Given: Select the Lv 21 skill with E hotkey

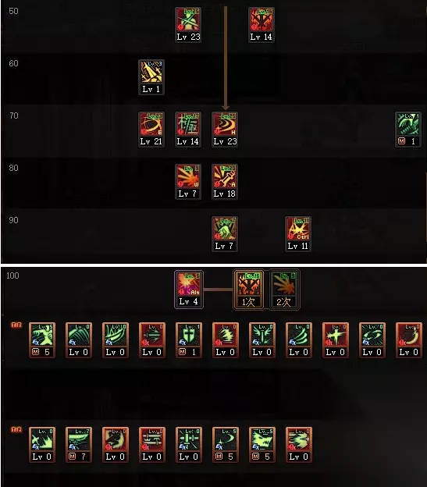Looking at the screenshot, I should (151, 130).
